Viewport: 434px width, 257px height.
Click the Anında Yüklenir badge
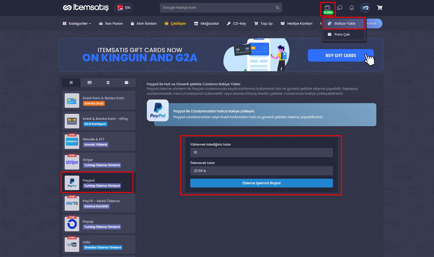coord(96,145)
